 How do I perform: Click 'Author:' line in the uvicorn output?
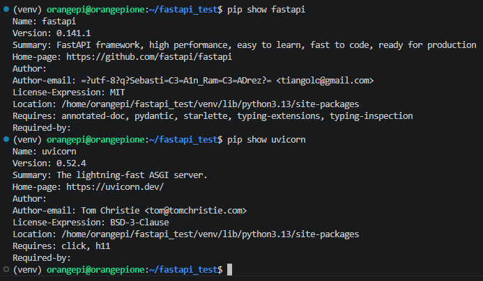click(x=29, y=199)
